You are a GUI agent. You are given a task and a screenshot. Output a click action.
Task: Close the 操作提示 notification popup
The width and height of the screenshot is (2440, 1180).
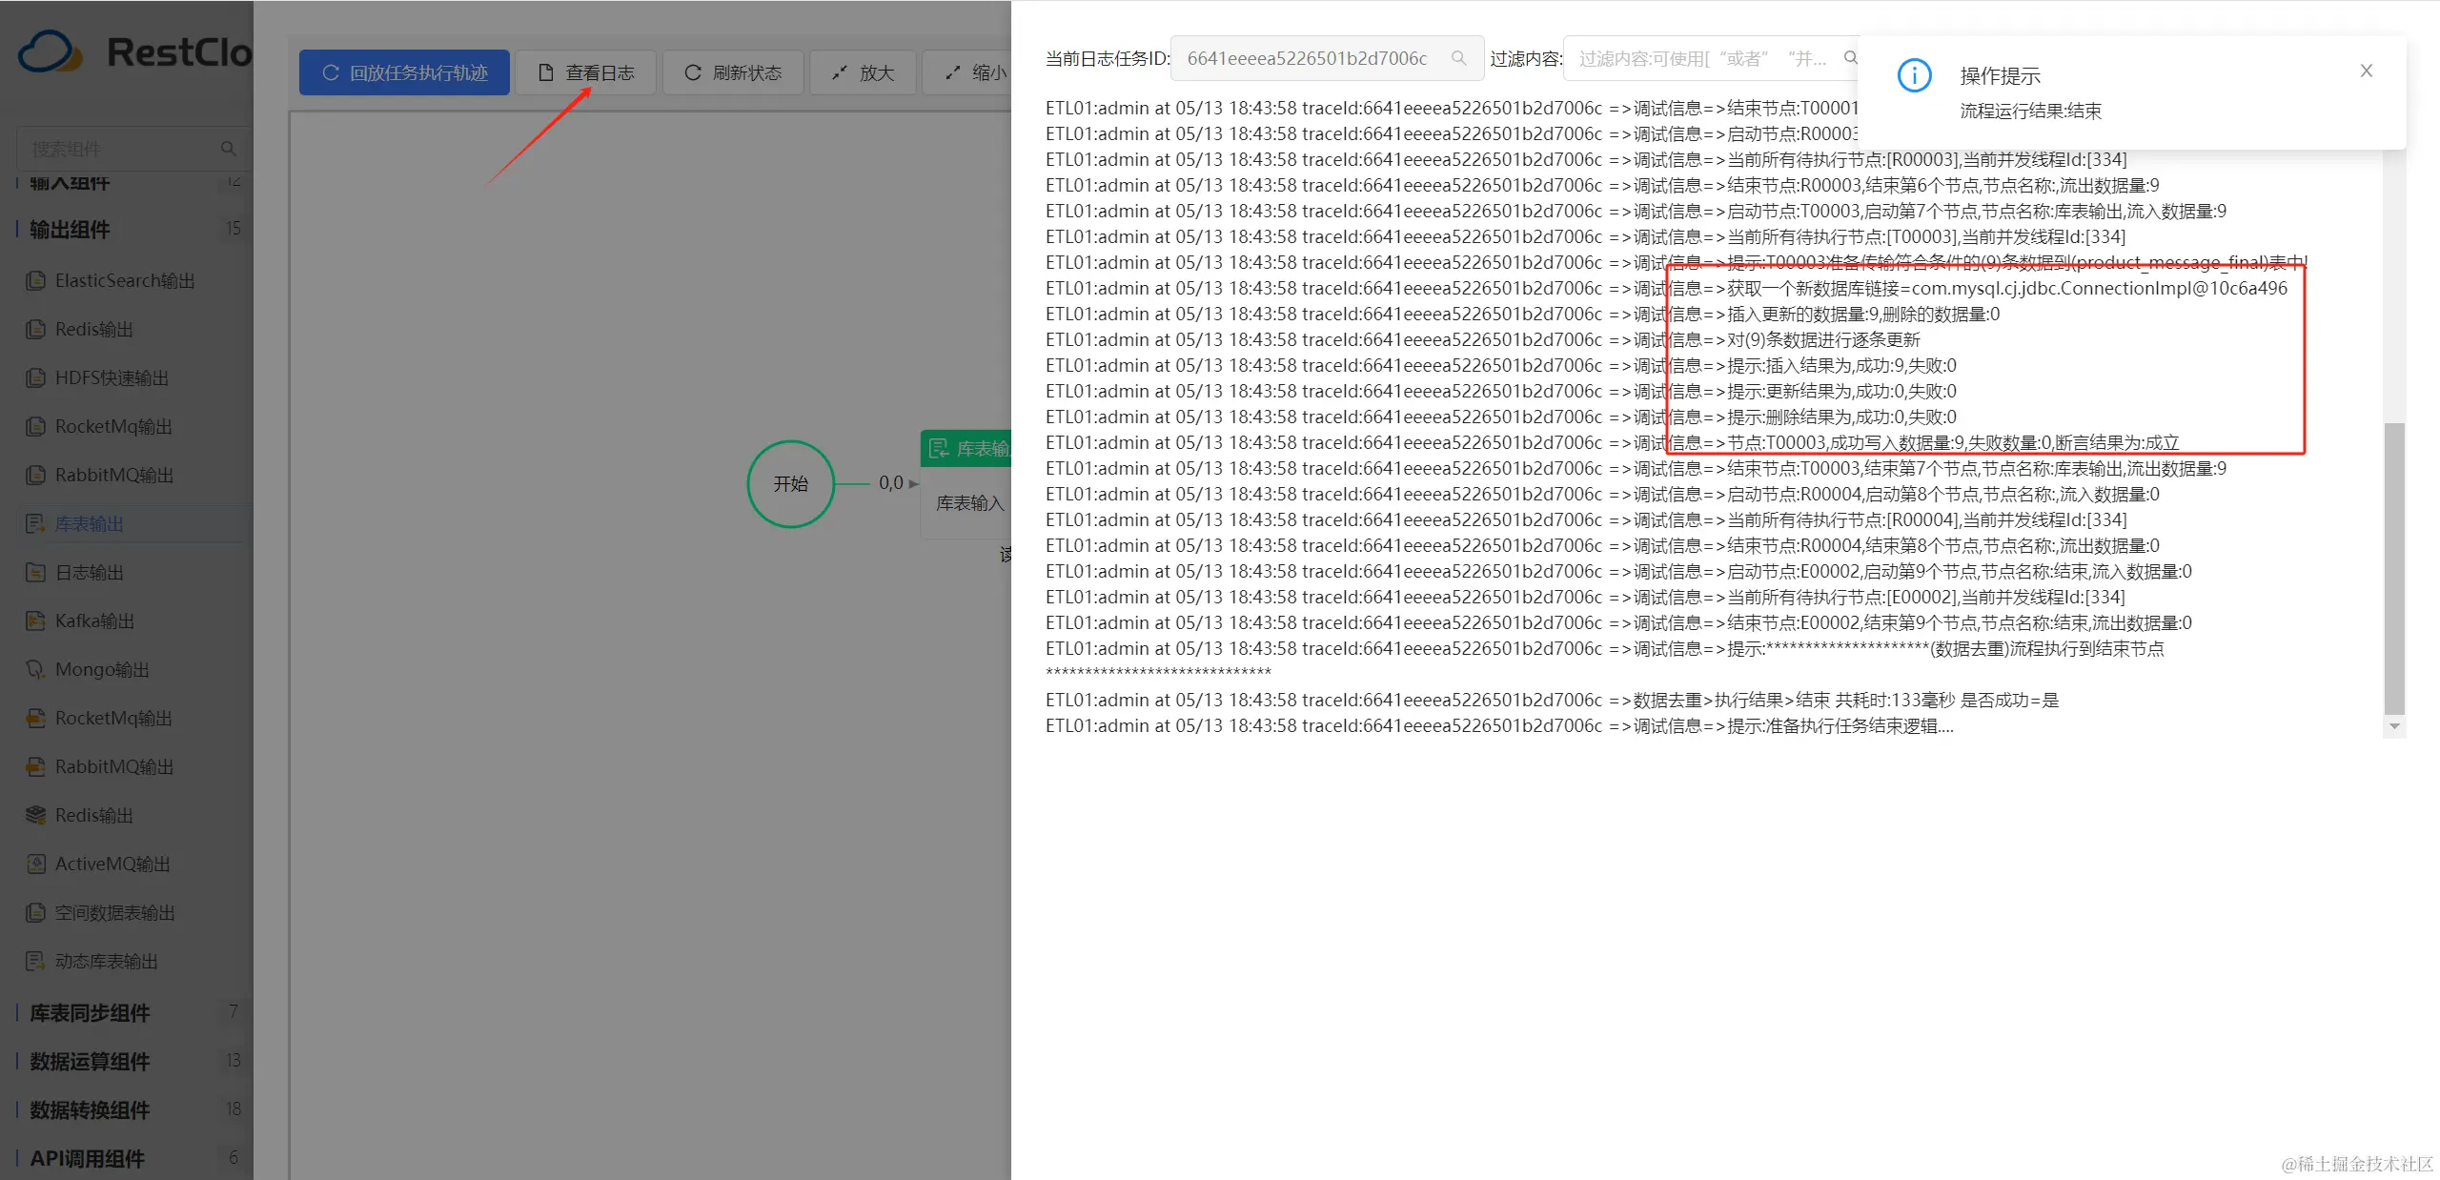[x=2366, y=71]
